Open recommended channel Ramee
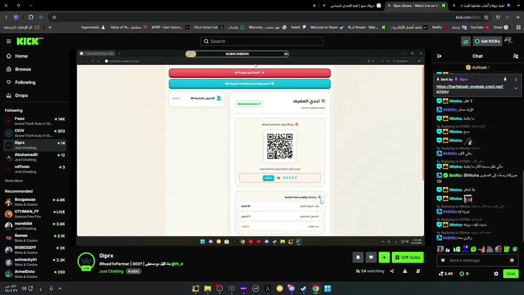The width and height of the screenshot is (524, 295). [35, 238]
